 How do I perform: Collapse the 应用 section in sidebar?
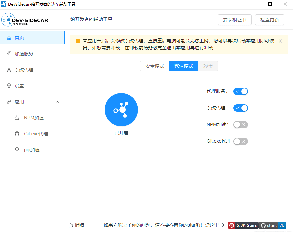[x=57, y=102]
